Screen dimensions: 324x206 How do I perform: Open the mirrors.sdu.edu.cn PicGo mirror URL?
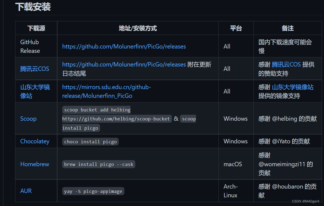(106, 91)
